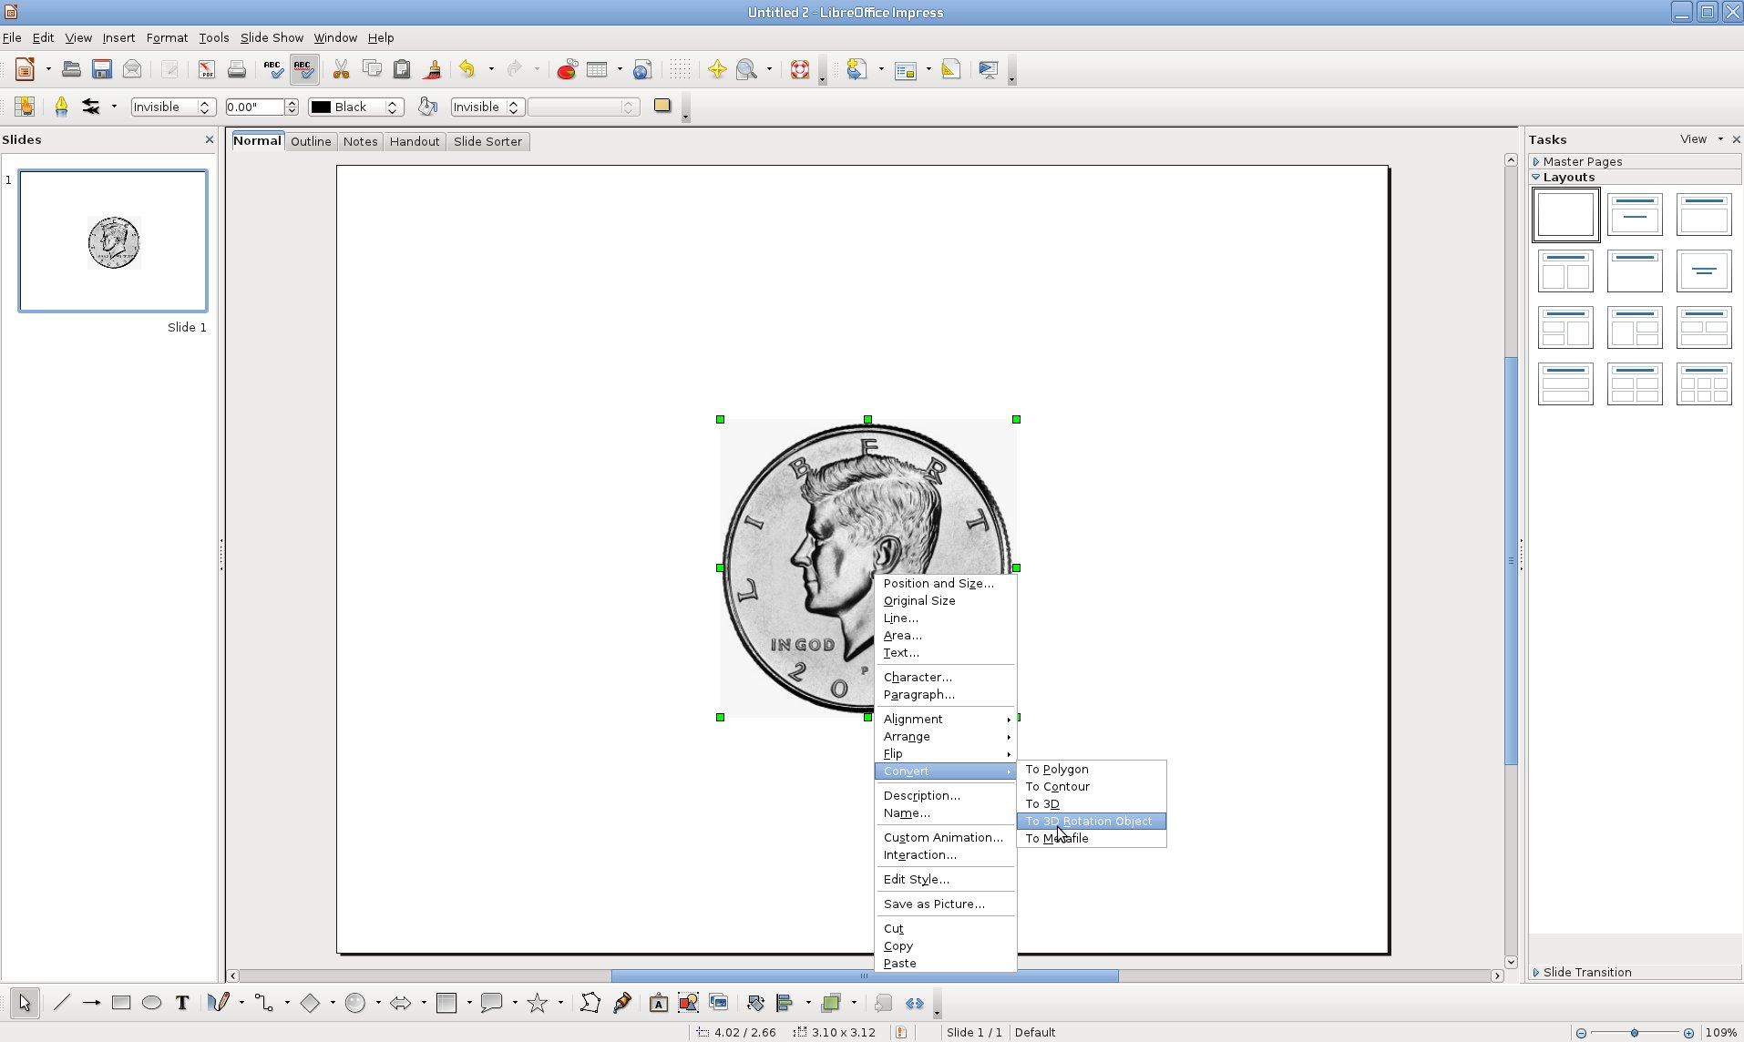Click the zoom in plus button
Viewport: 1744px width, 1042px height.
click(1688, 1033)
